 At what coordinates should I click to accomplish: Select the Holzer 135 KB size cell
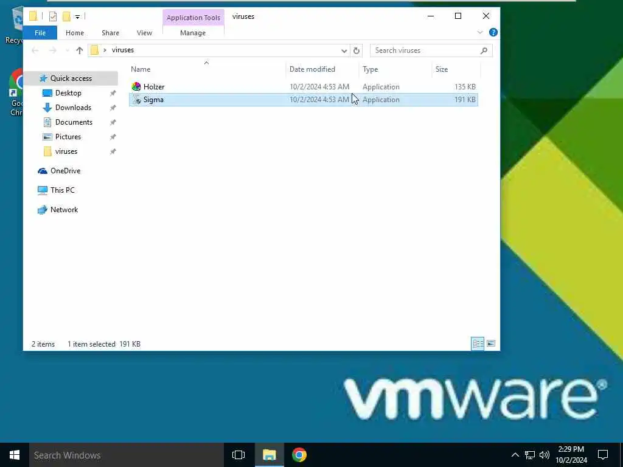point(465,86)
